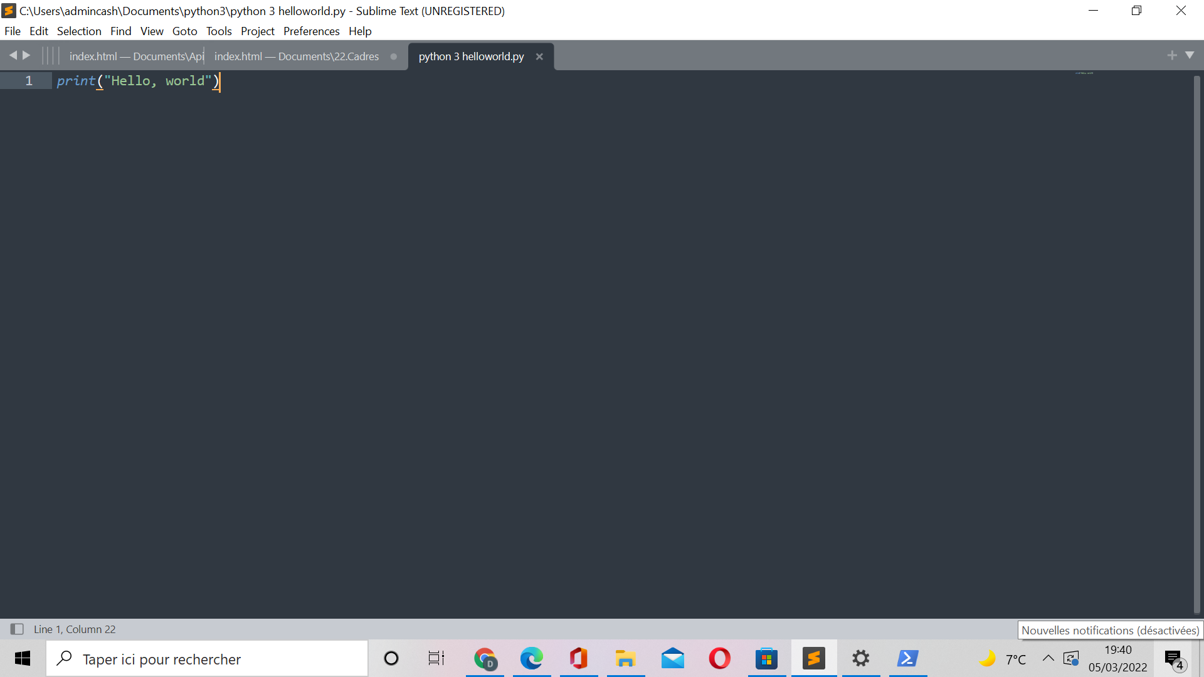Toggle the Nouvelles notifications désactivées
Image resolution: width=1204 pixels, height=677 pixels.
click(x=1175, y=659)
